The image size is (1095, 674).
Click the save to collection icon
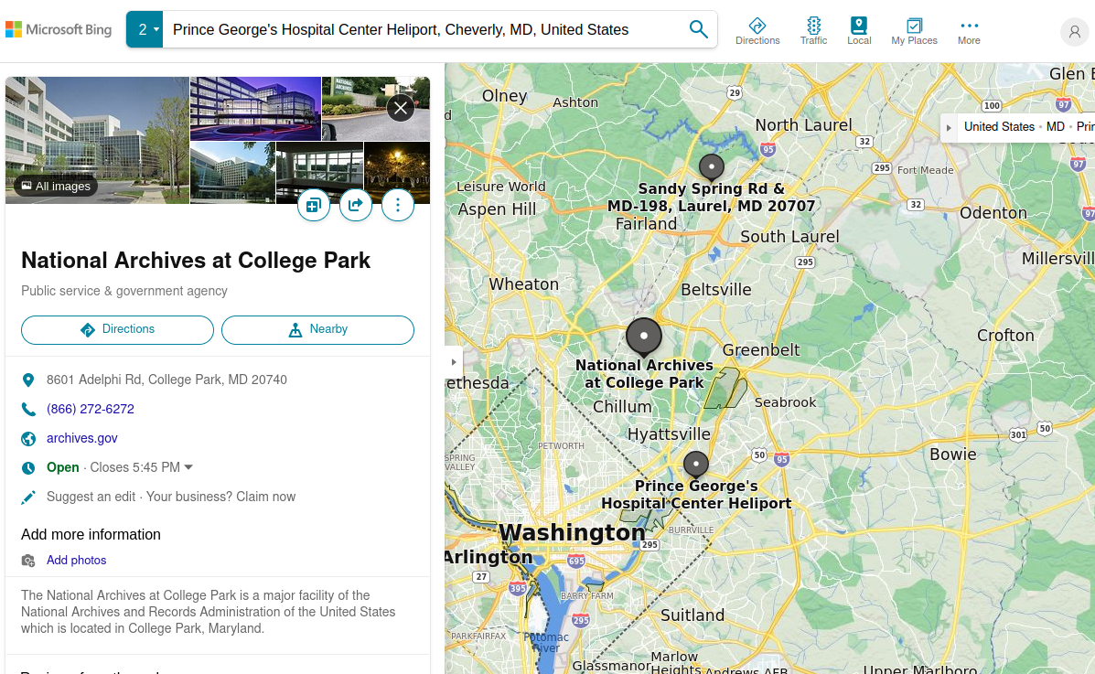pyautogui.click(x=314, y=205)
